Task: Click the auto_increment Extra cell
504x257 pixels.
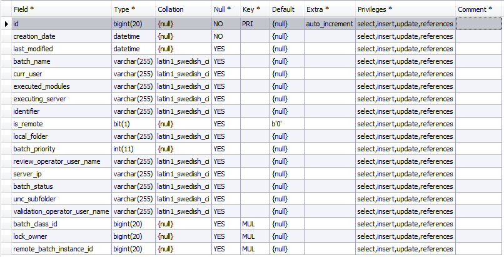Action: click(330, 24)
